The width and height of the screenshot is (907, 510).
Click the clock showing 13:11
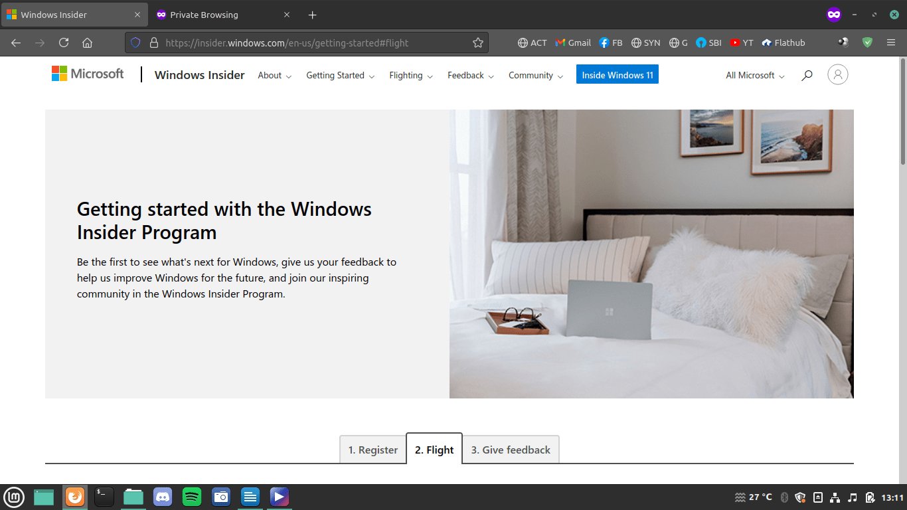point(892,497)
